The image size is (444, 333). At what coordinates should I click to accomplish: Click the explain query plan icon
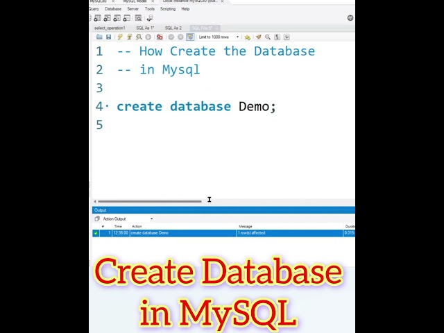[x=139, y=37]
